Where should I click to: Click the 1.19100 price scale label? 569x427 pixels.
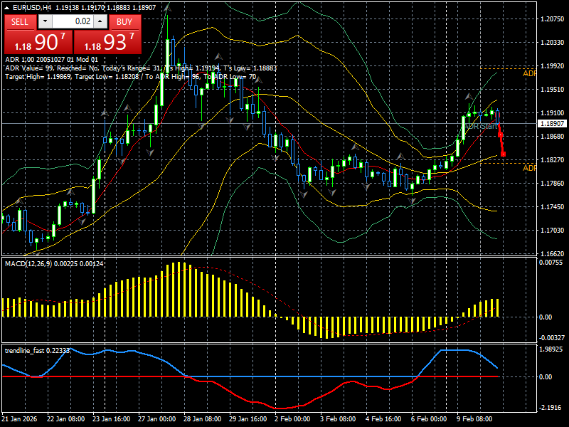553,113
